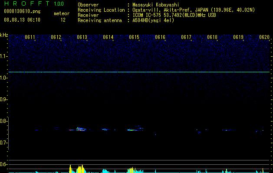
Task: Click the meteor echo near 0615
Action: [135, 129]
